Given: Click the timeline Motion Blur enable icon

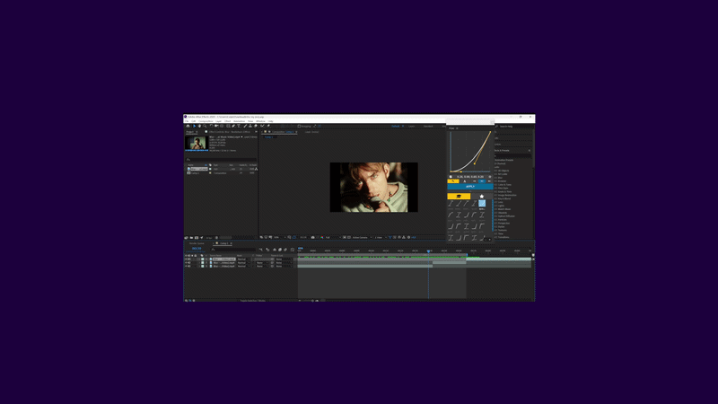Looking at the screenshot, I should pyautogui.click(x=285, y=250).
